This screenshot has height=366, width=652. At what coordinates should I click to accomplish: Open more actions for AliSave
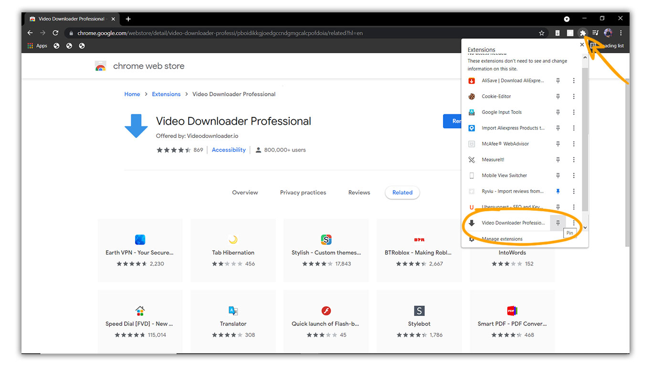574,81
